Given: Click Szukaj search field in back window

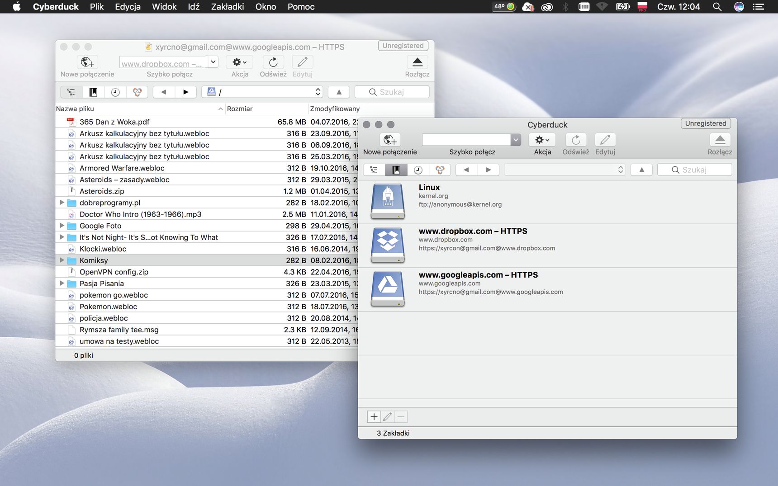Looking at the screenshot, I should click(x=392, y=92).
